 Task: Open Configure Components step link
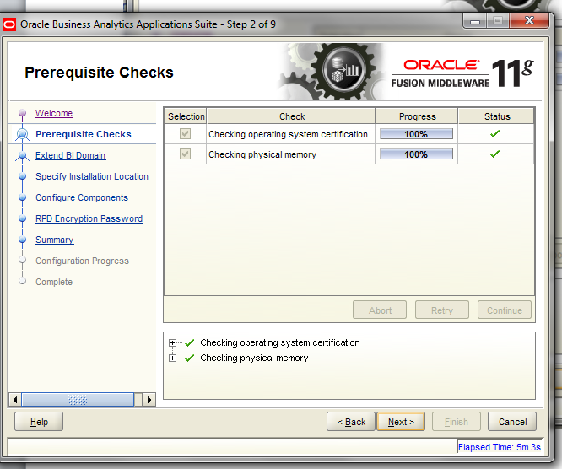(82, 197)
